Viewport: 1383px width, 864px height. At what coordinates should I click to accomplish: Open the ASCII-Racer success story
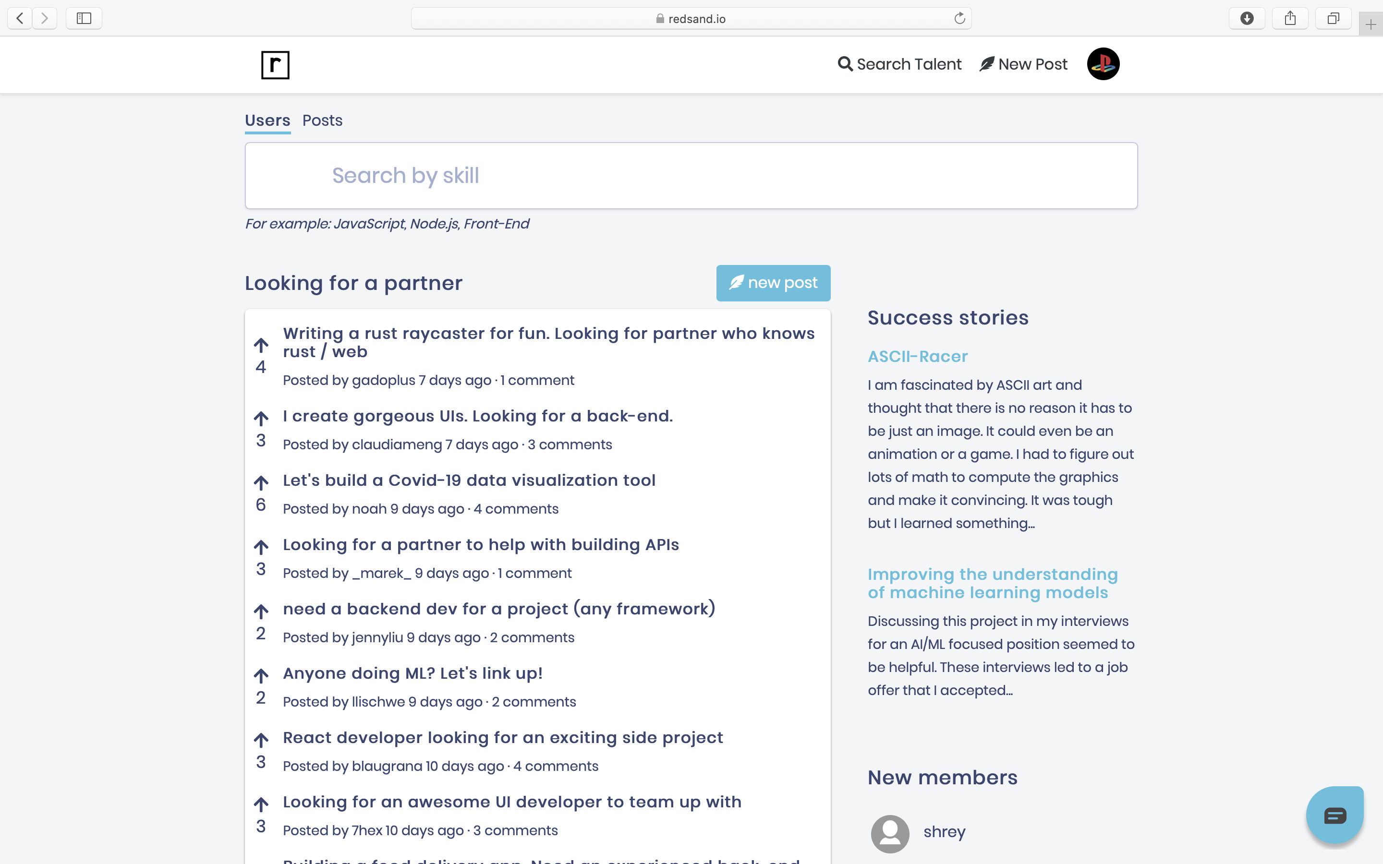tap(917, 356)
